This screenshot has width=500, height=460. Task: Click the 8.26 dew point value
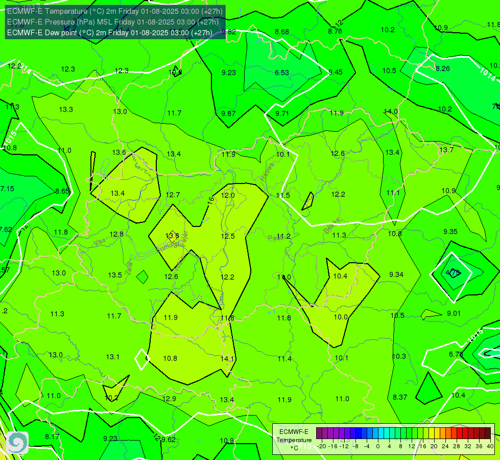click(x=443, y=68)
